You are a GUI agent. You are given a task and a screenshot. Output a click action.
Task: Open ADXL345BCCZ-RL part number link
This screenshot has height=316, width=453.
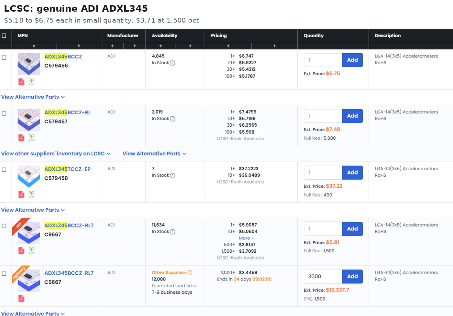click(x=67, y=112)
